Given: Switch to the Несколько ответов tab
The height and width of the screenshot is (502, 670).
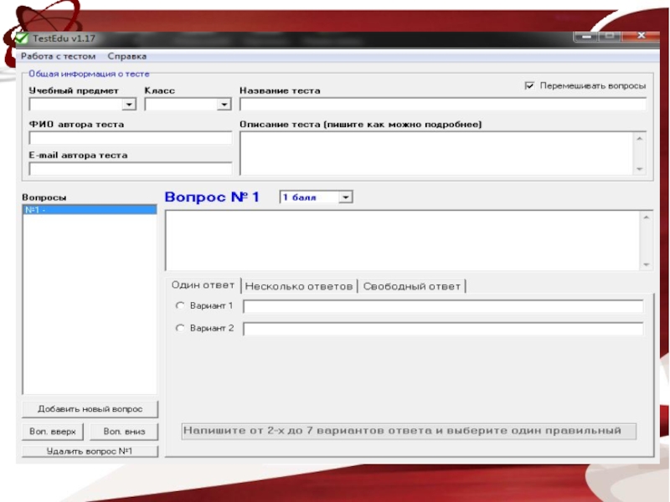Looking at the screenshot, I should click(x=299, y=286).
